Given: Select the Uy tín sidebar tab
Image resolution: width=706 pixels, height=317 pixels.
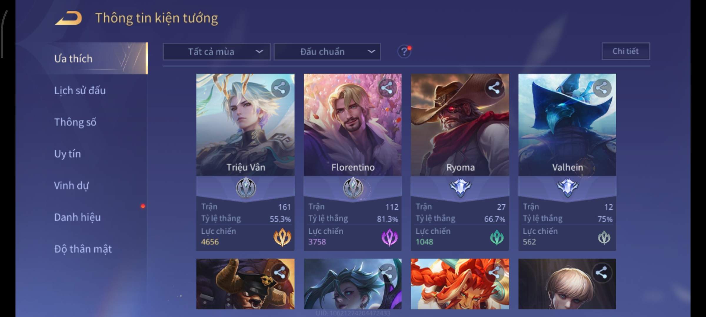Looking at the screenshot, I should [x=68, y=154].
